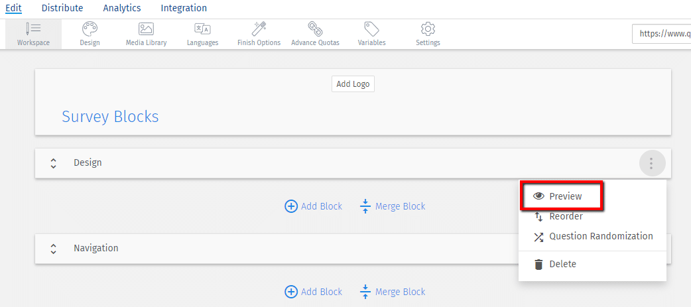Open the Workspace toolbar icon
691x307 pixels.
(x=34, y=29)
